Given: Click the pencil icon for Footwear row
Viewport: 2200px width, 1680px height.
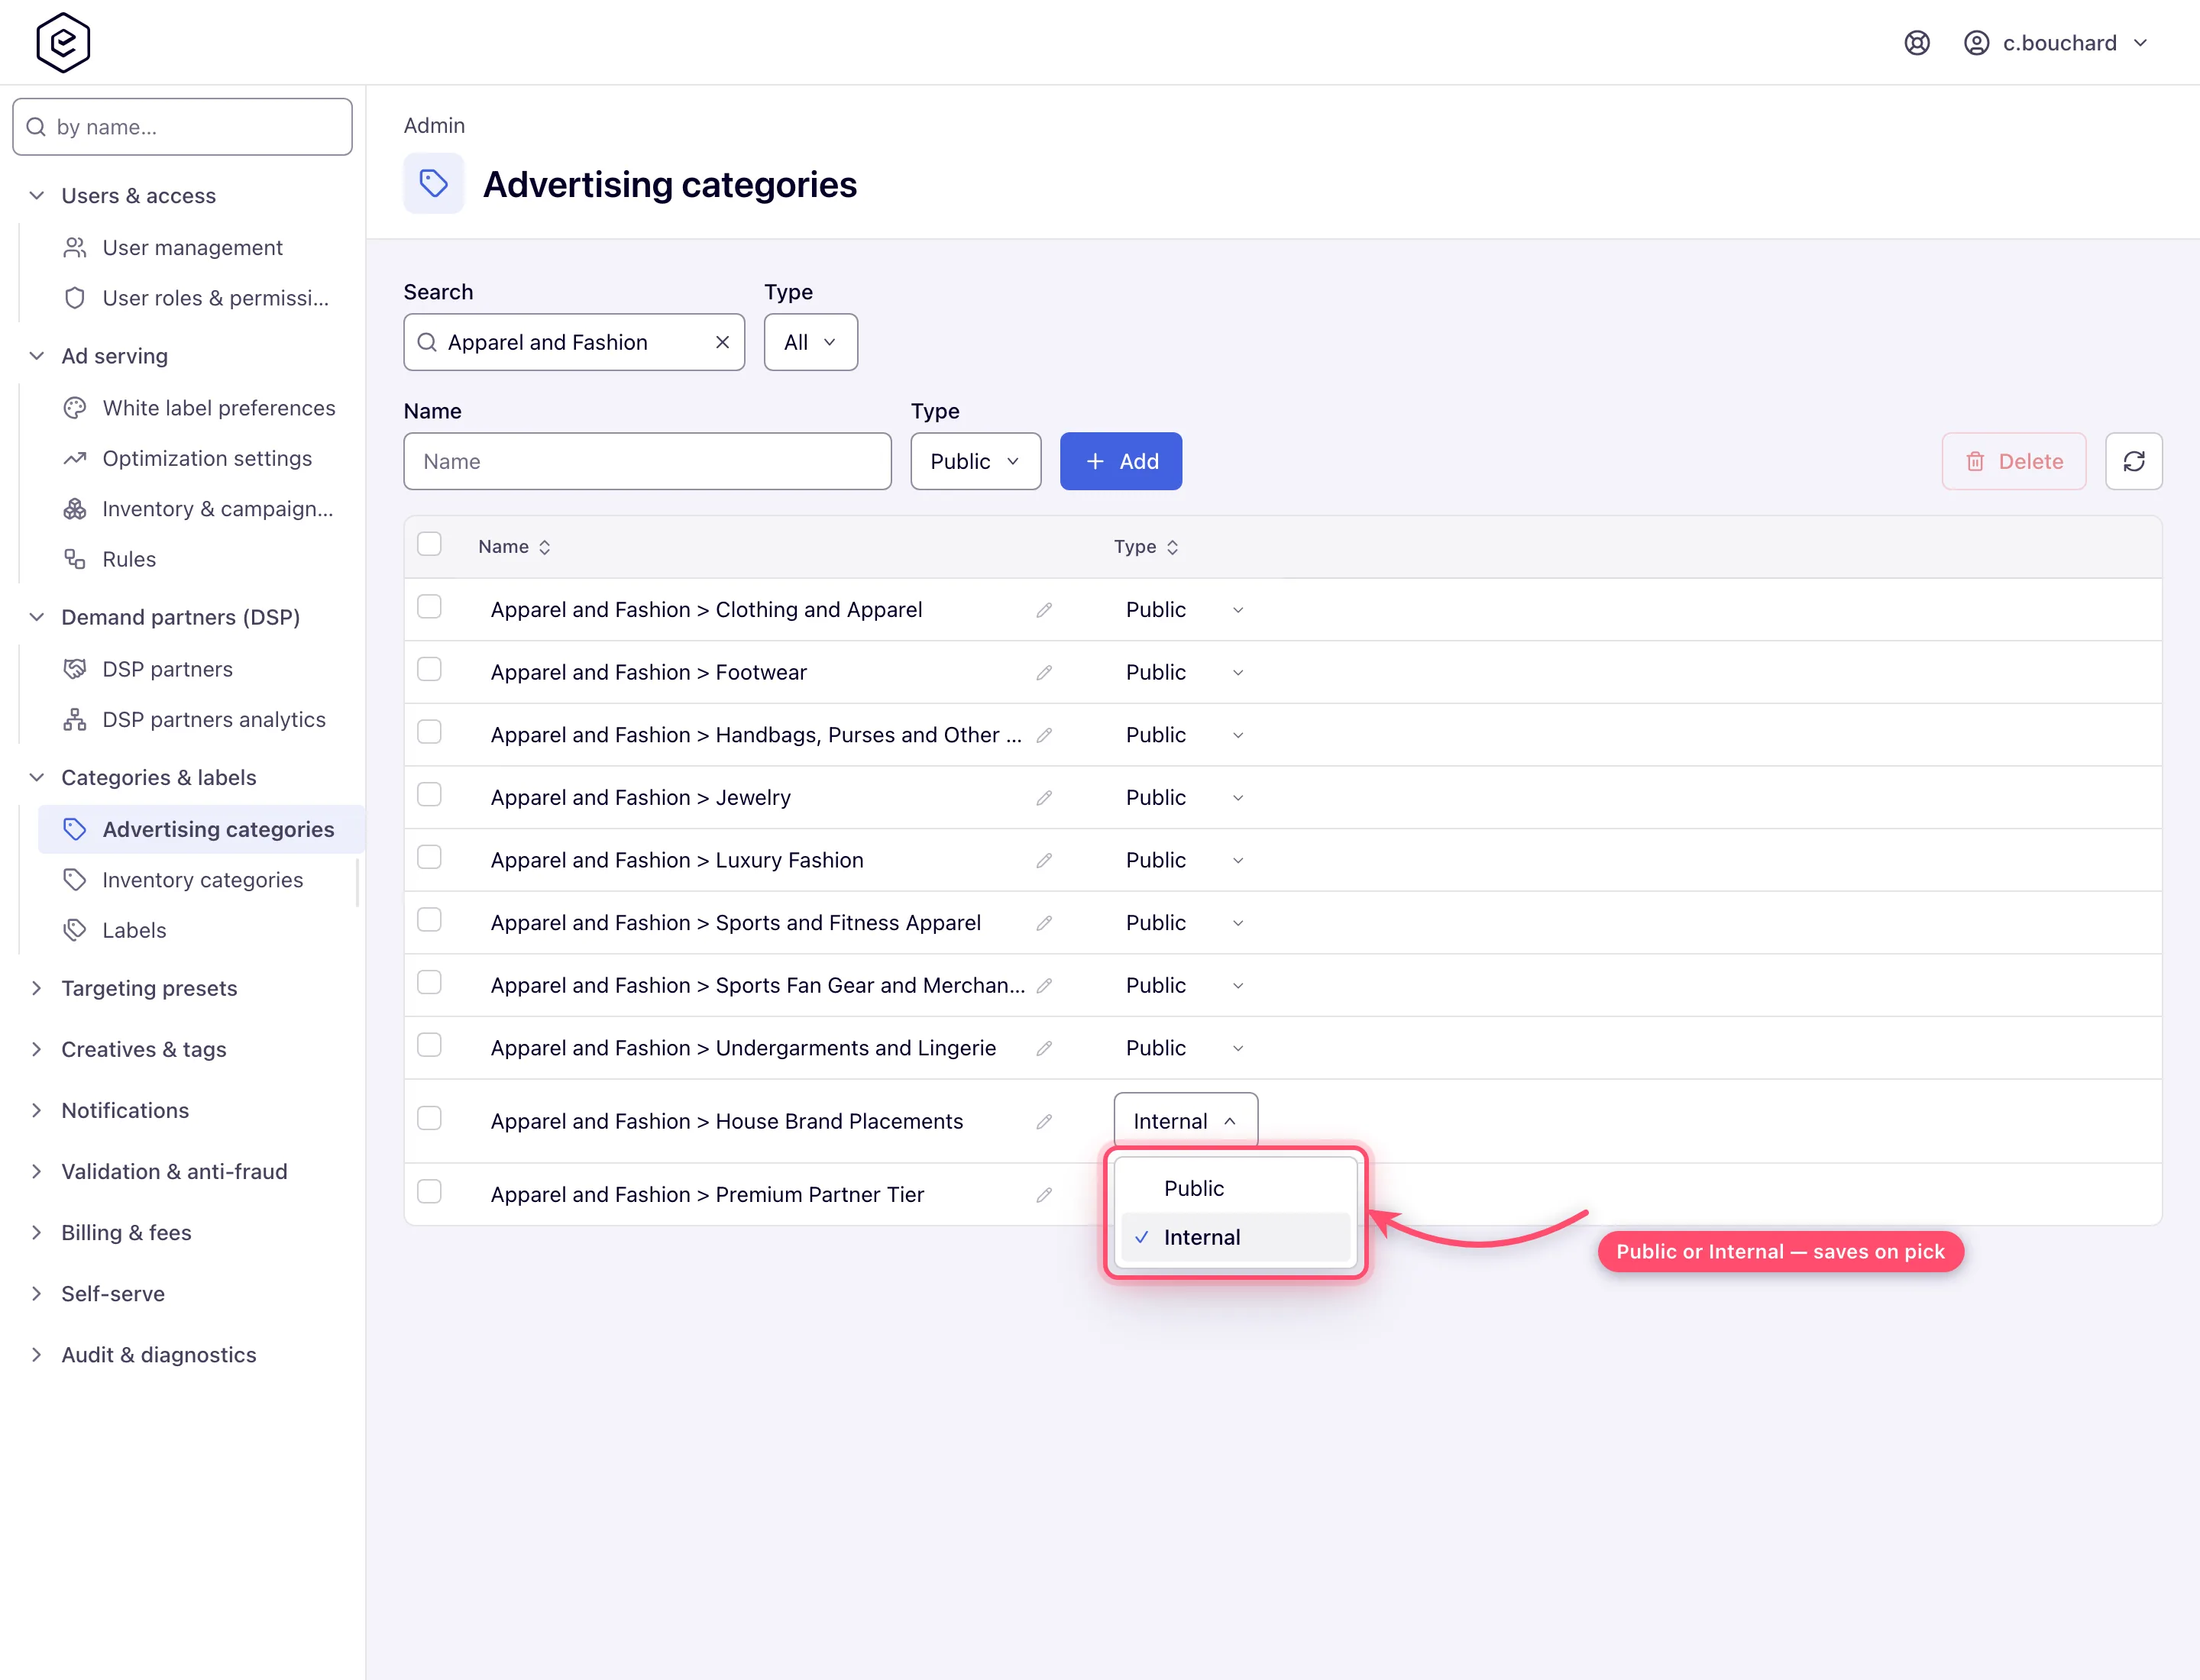Looking at the screenshot, I should click(x=1043, y=673).
